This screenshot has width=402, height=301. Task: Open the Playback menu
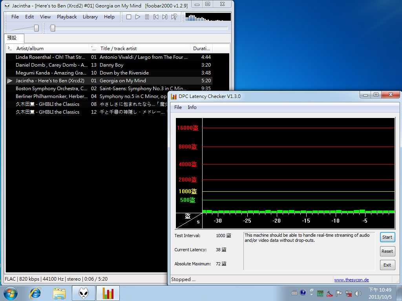(67, 17)
